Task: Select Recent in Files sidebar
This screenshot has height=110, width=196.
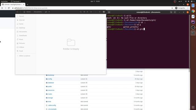Action: (x=25, y=16)
